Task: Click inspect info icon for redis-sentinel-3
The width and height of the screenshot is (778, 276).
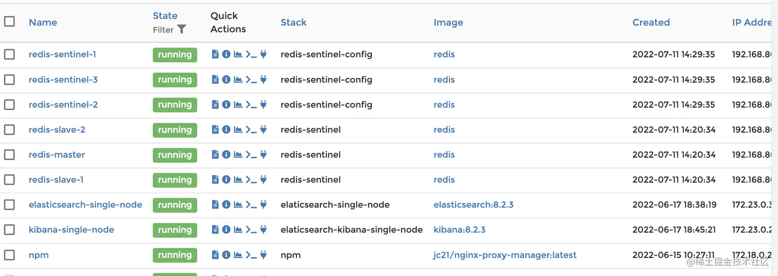Action: (226, 80)
